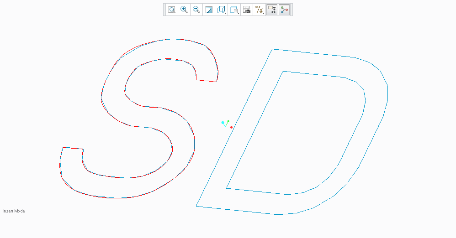Expand the Display Style wireframe cube dropdown
This screenshot has height=238, width=456.
click(x=222, y=10)
